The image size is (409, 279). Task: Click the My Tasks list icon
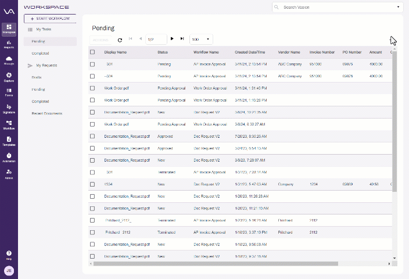(x=30, y=30)
